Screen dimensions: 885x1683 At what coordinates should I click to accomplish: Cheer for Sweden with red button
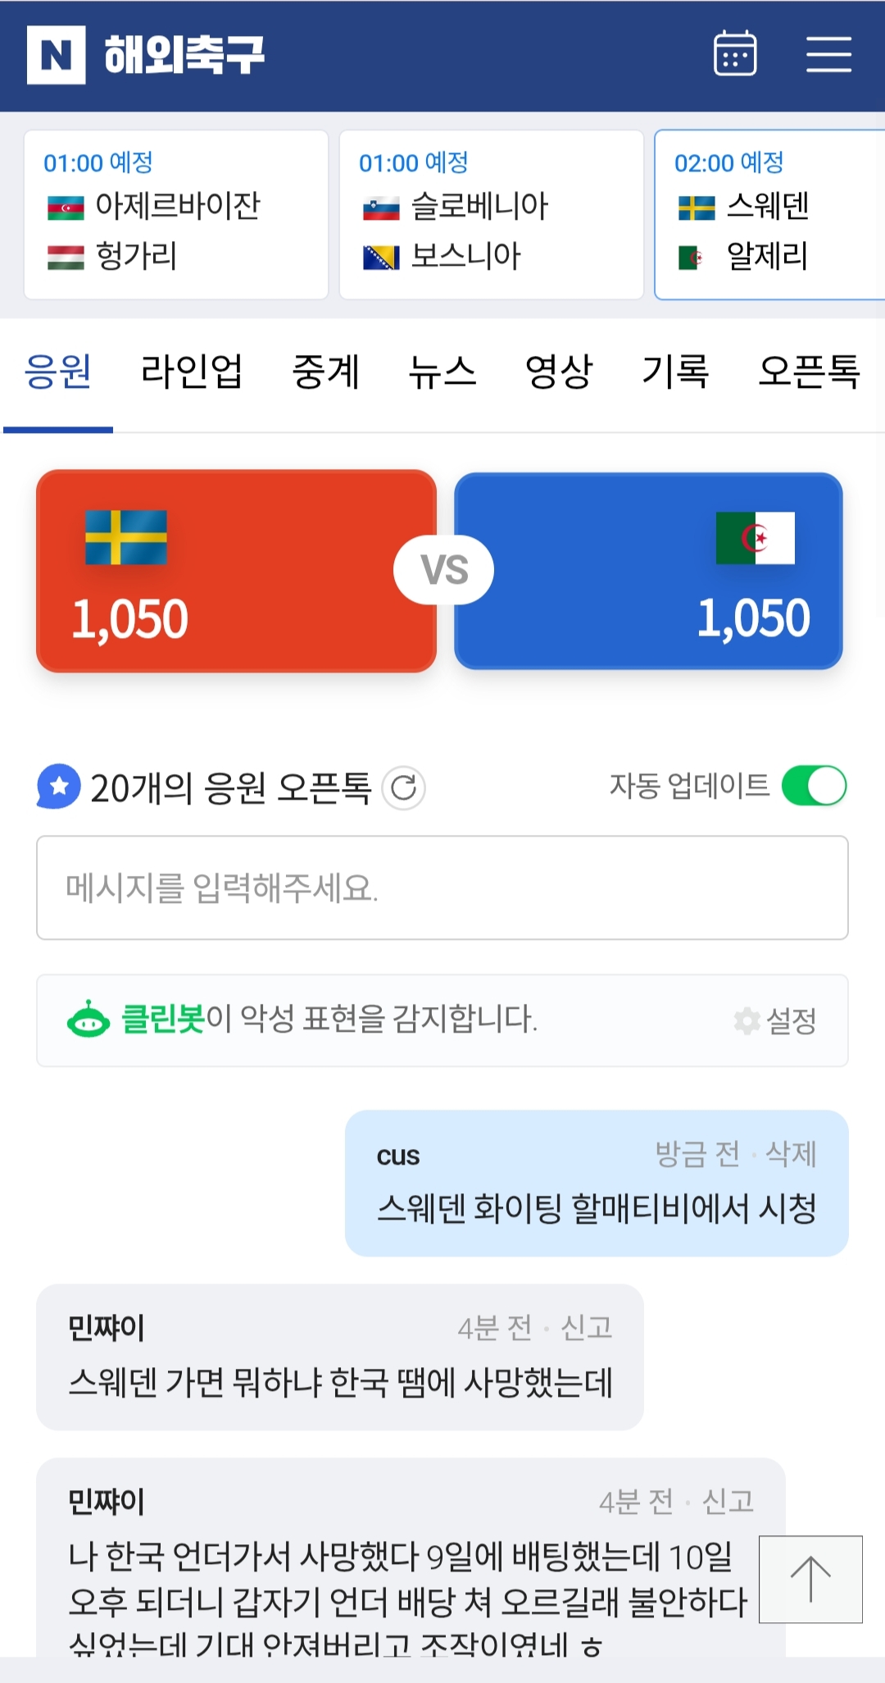[236, 571]
